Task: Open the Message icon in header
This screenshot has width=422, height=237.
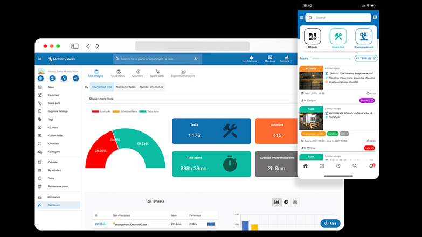Action: (x=270, y=59)
